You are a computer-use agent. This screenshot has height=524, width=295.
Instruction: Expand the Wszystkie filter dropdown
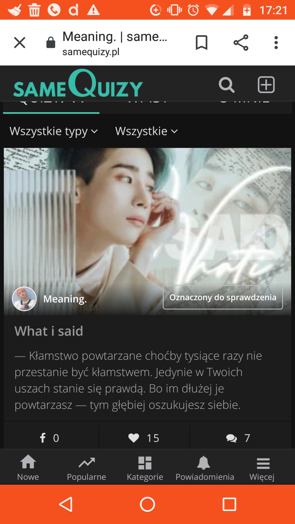tap(146, 131)
